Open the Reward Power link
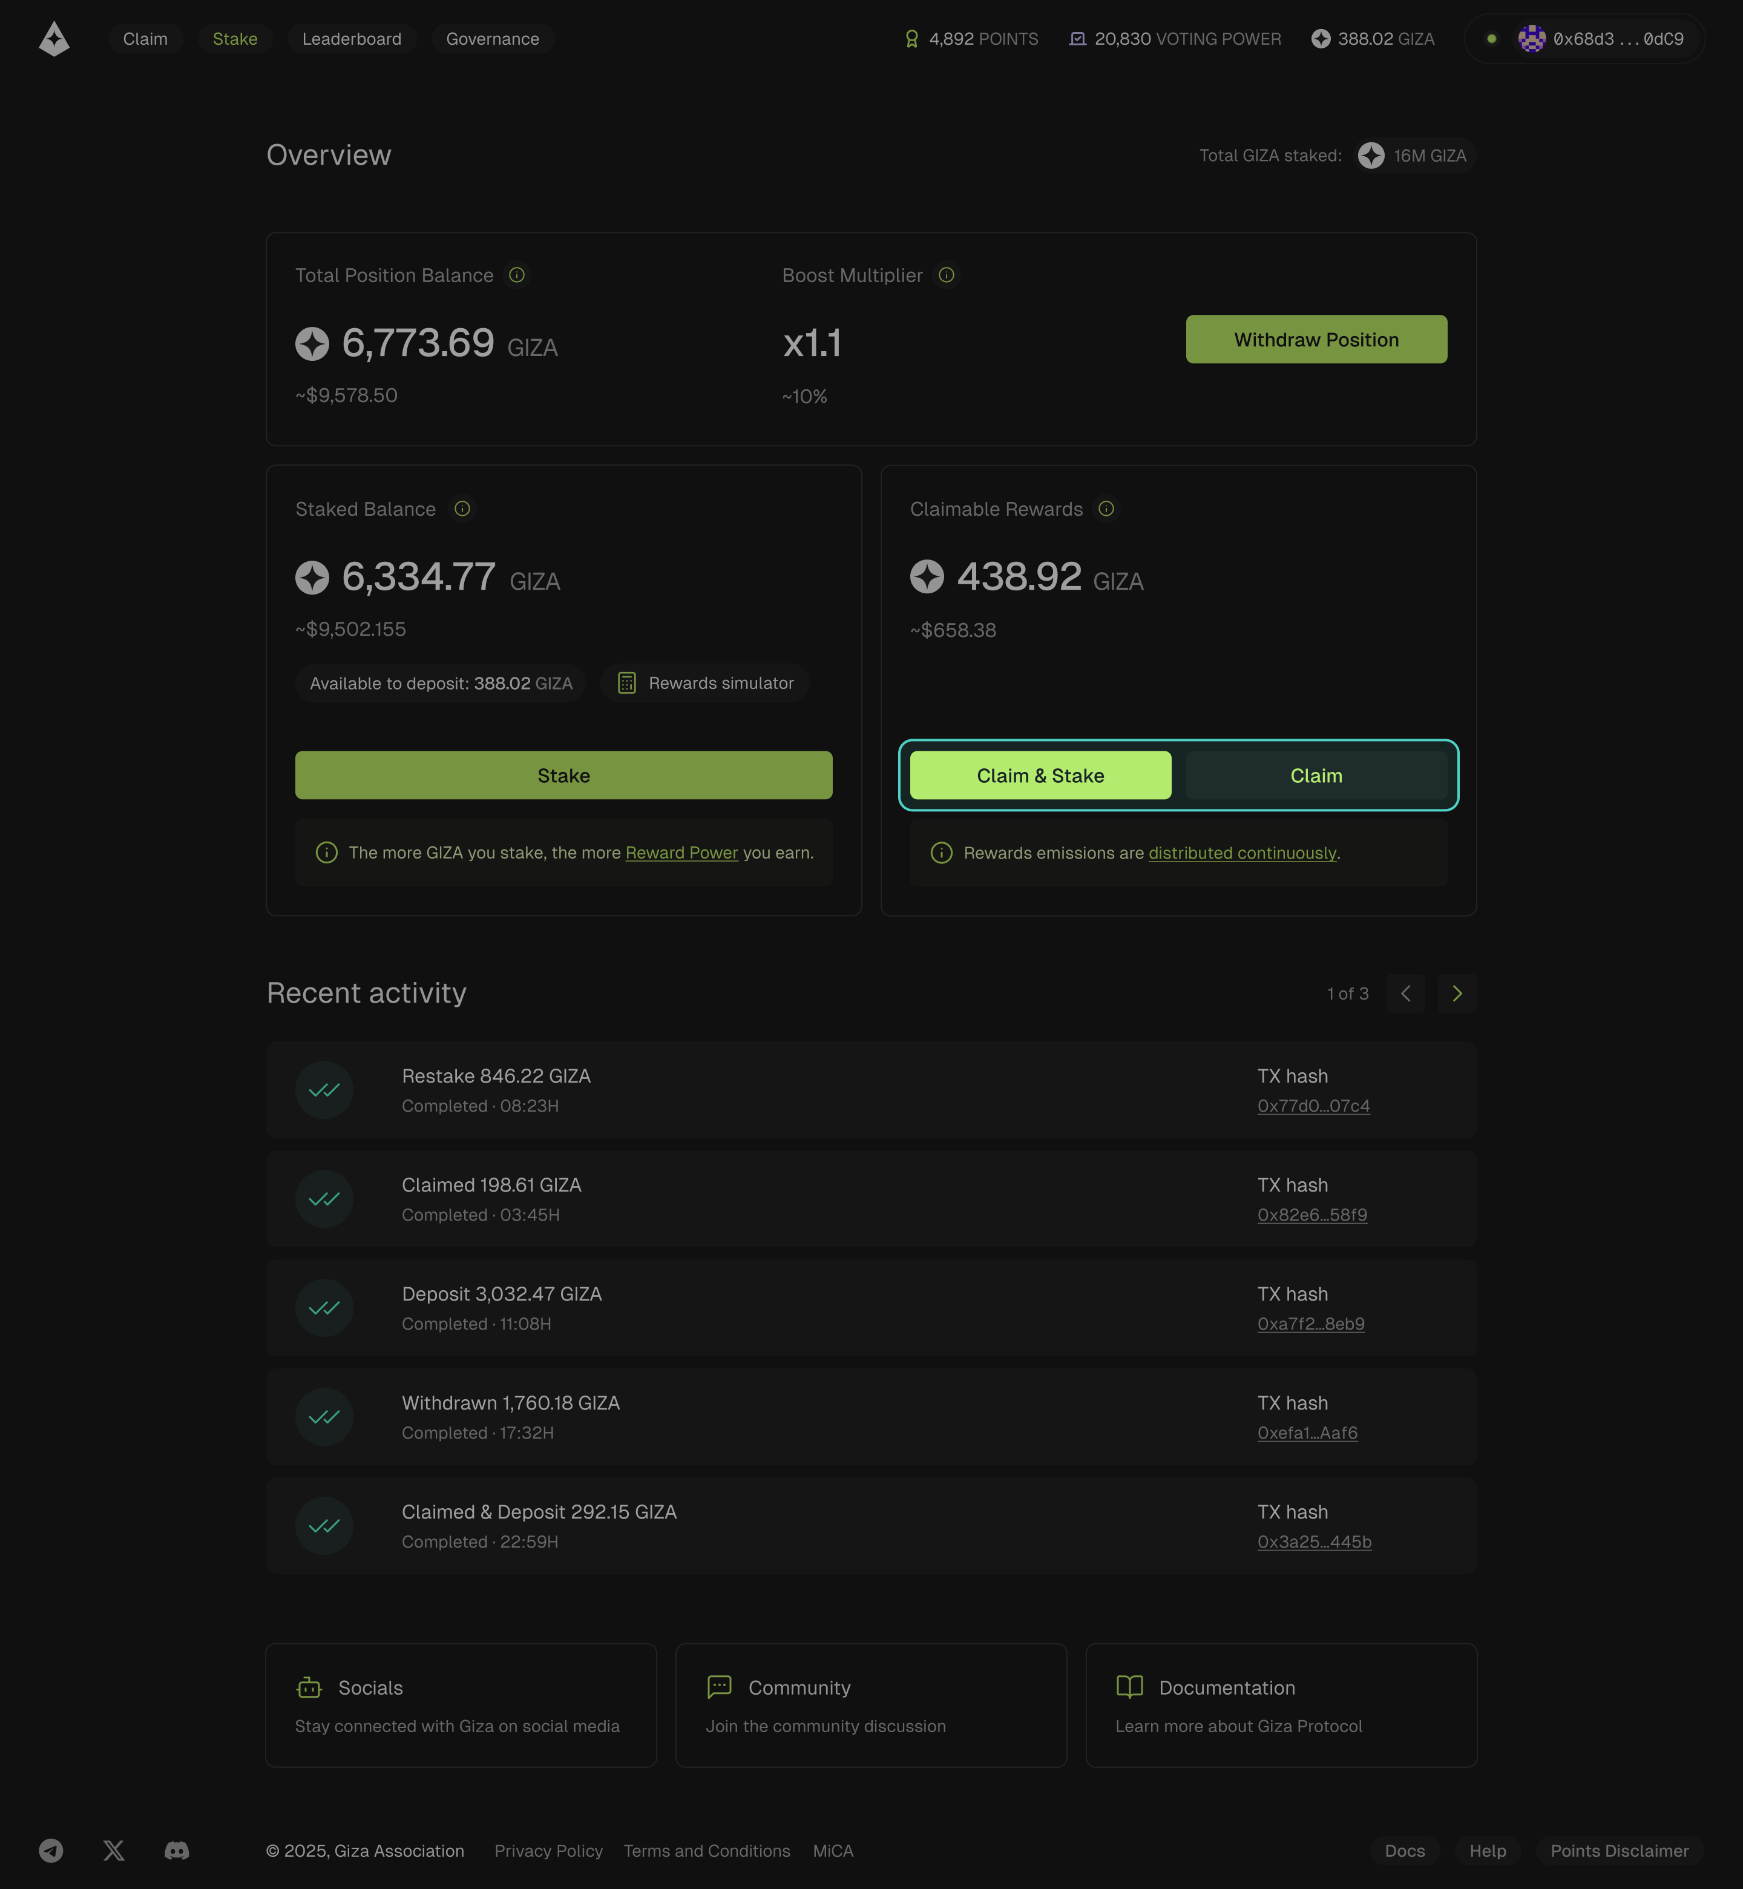 (681, 853)
